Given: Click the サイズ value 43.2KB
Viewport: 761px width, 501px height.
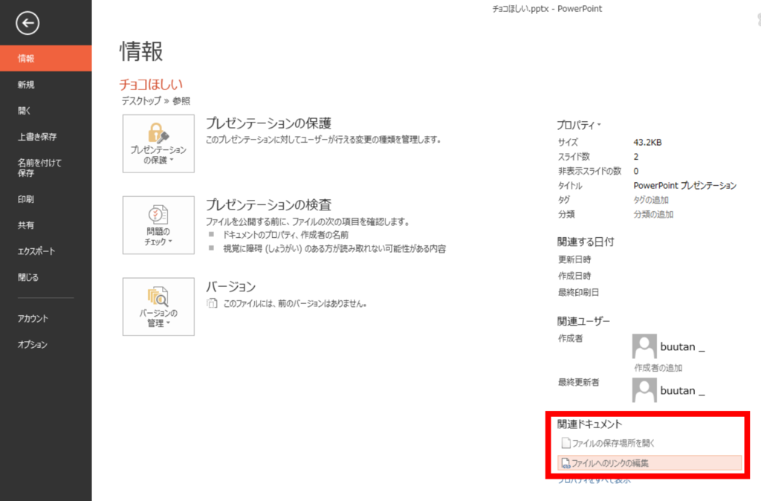Looking at the screenshot, I should pyautogui.click(x=647, y=142).
